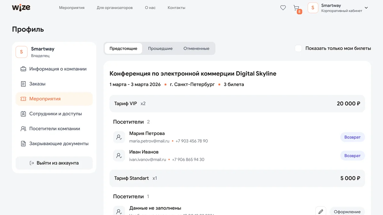Click the 3 билета text
383x215 pixels.
pyautogui.click(x=234, y=85)
